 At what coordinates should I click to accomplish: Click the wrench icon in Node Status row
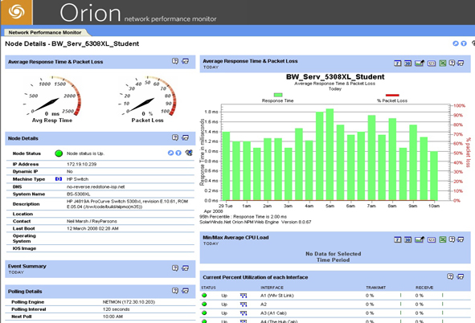tap(170, 153)
